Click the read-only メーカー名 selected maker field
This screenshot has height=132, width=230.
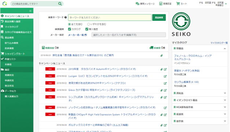pos(129,35)
